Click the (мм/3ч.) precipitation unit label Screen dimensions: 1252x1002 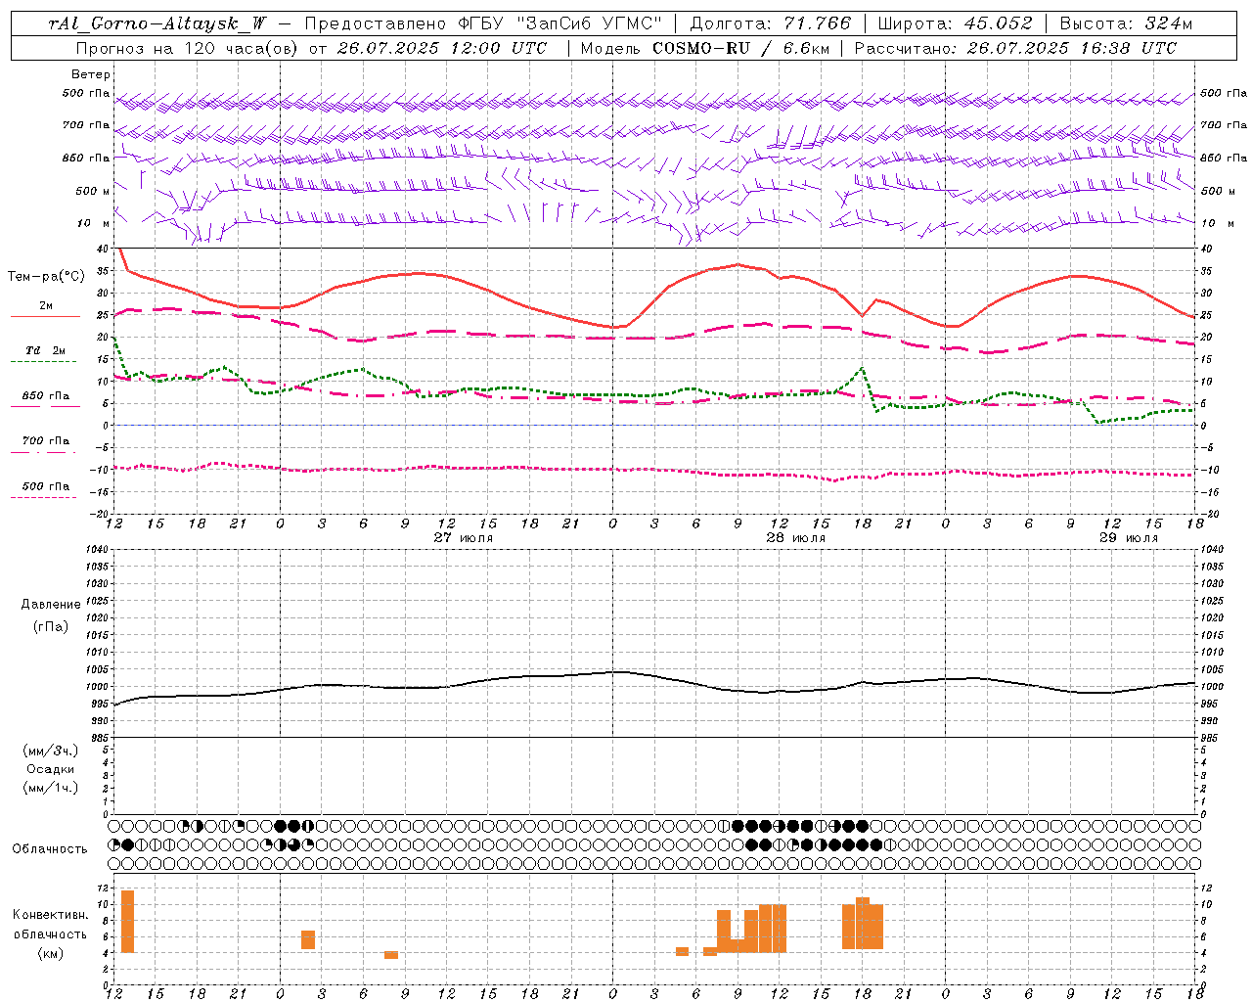tap(50, 751)
